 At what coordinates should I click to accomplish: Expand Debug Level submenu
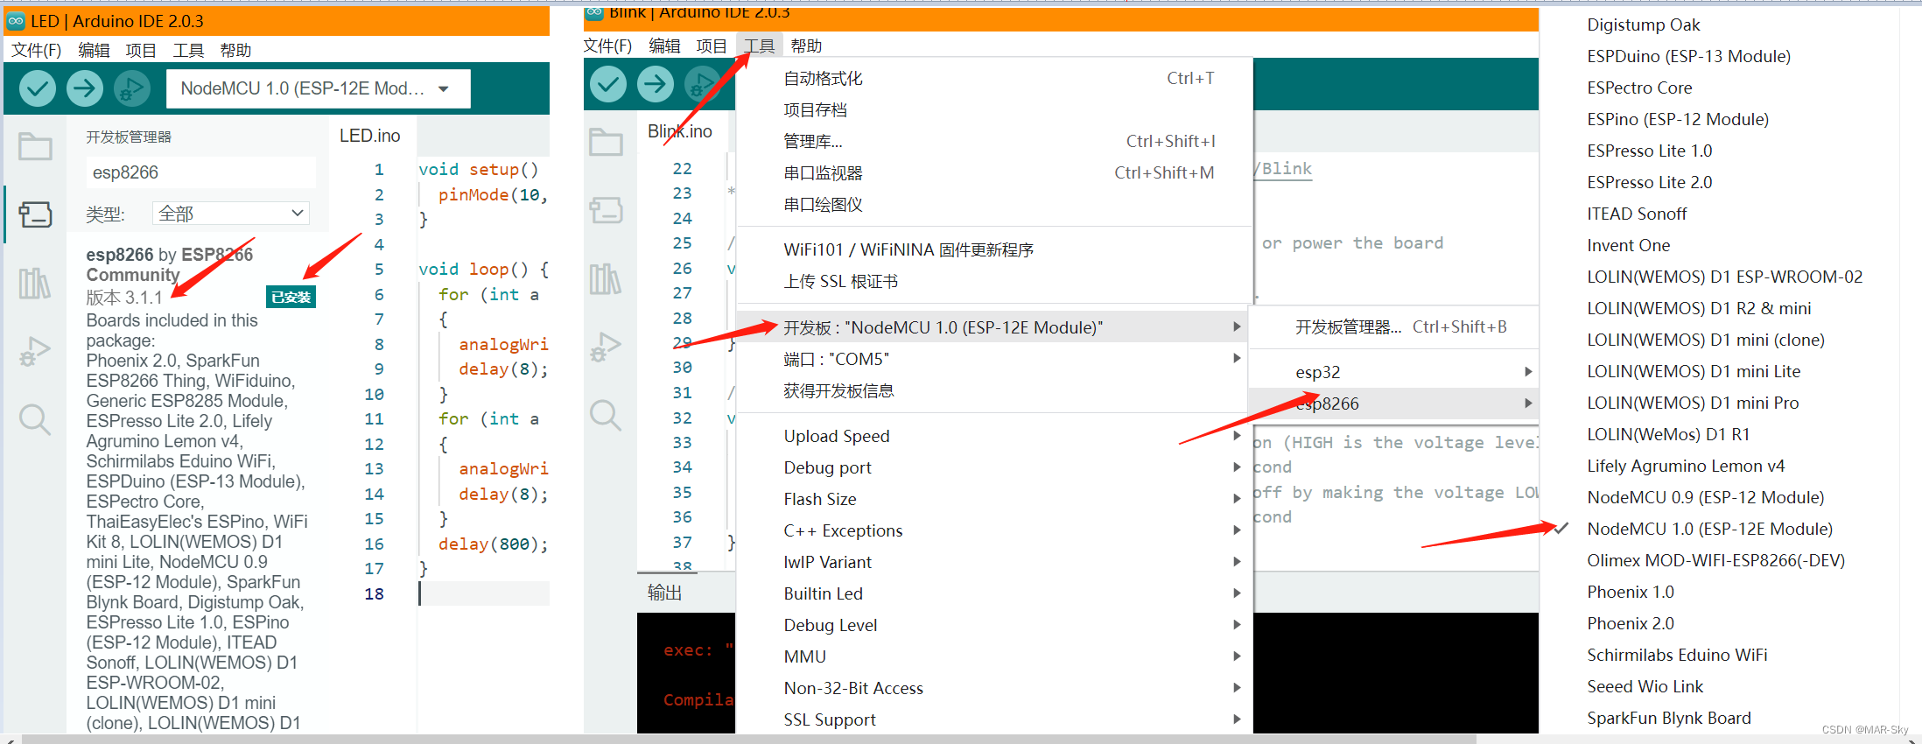(995, 625)
